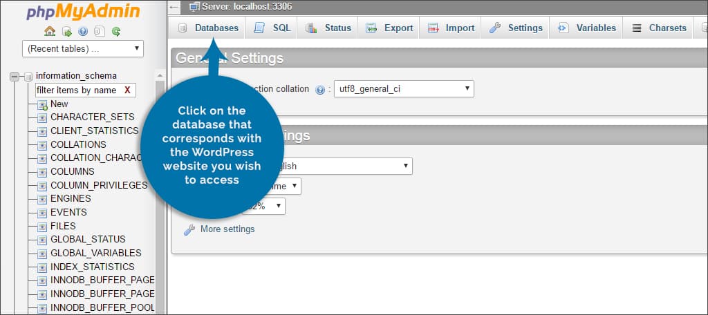The image size is (708, 315).
Task: Select the GLOBAL_VARIABLES table in tree
Action: click(x=95, y=253)
